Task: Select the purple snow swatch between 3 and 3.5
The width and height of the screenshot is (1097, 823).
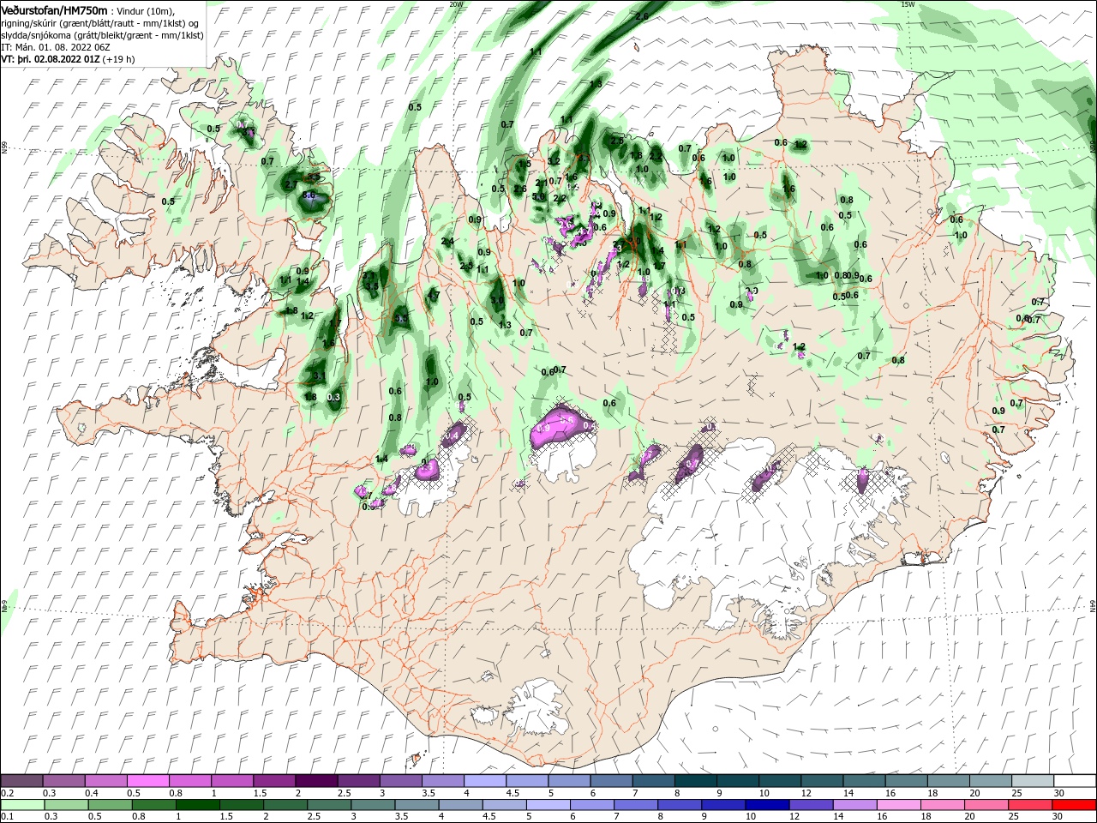Action: (400, 781)
